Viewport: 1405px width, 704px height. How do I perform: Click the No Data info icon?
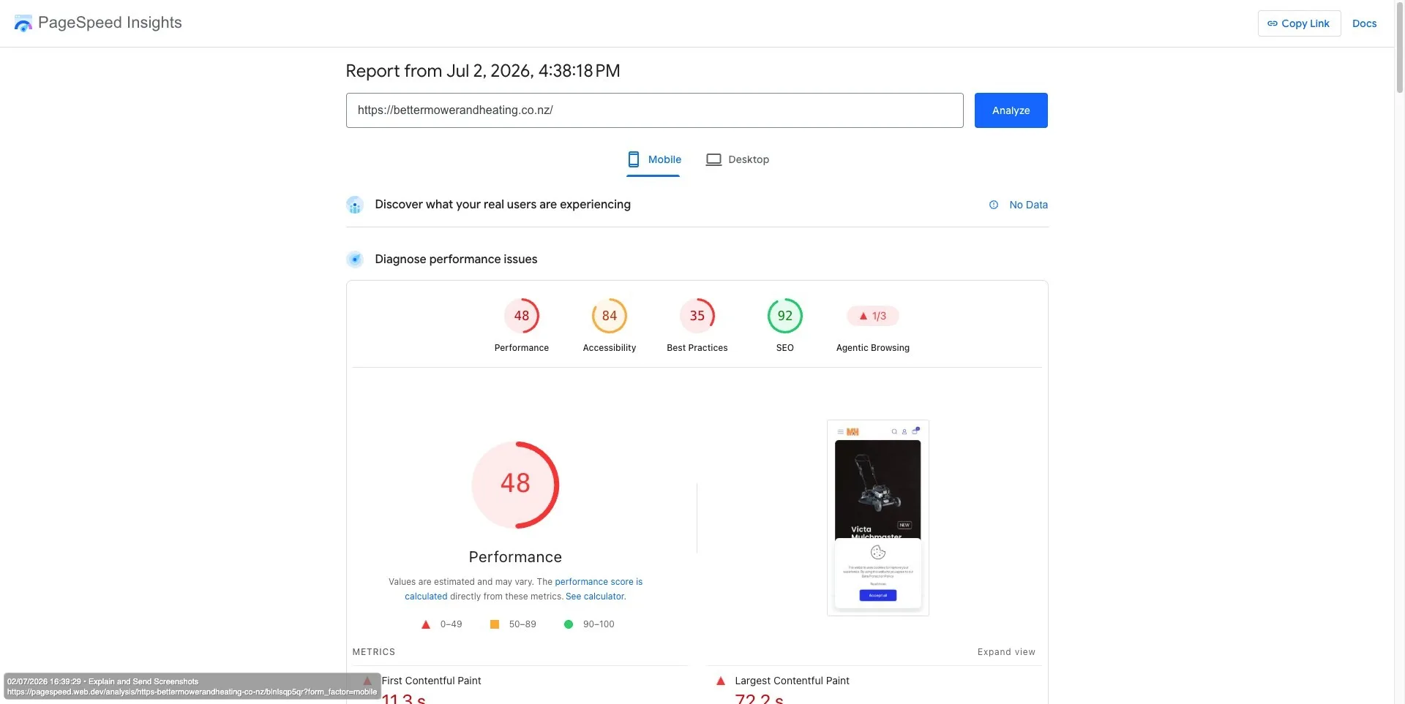point(994,205)
